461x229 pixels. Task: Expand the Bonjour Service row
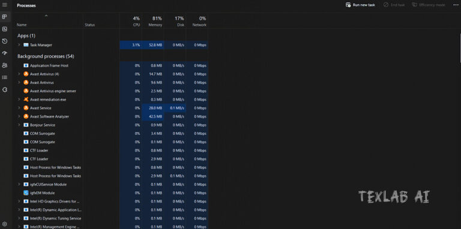tap(19, 125)
